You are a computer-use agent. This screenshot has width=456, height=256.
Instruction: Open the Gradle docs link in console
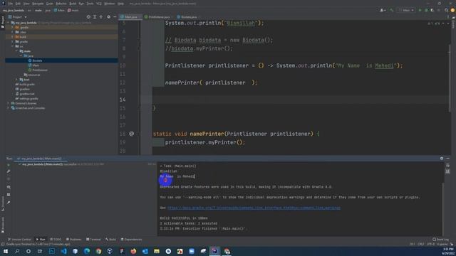tap(254, 208)
